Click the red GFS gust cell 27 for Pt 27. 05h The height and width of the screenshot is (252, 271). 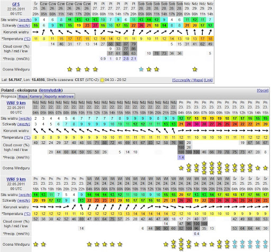(95, 25)
